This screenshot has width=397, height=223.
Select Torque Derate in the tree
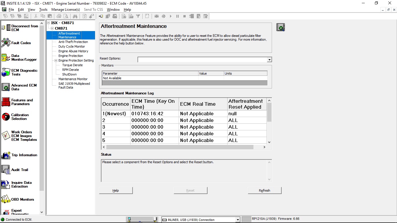click(72, 65)
